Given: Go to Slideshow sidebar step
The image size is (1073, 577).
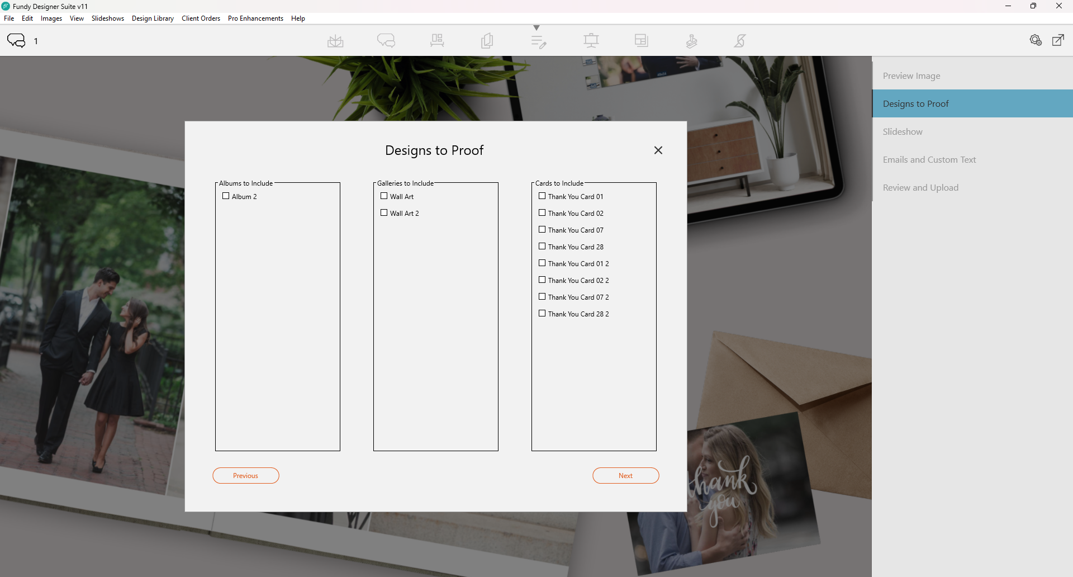Looking at the screenshot, I should click(x=972, y=131).
